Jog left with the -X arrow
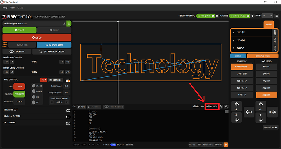 tap(249, 112)
